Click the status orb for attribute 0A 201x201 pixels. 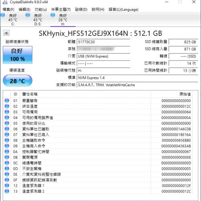coord(7,152)
